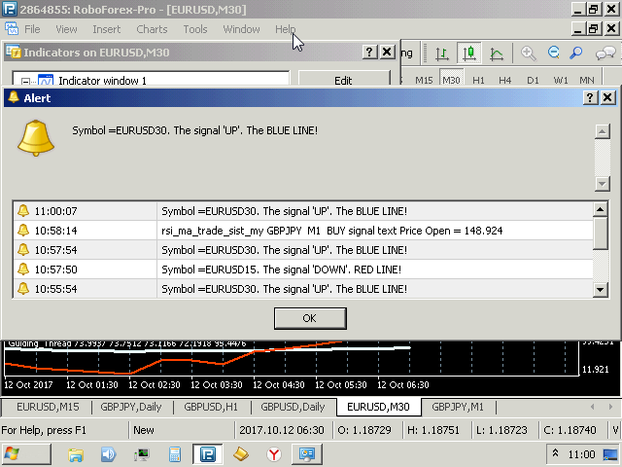Switch to MN timeframe
Viewport: 622px width, 467px height.
click(587, 80)
